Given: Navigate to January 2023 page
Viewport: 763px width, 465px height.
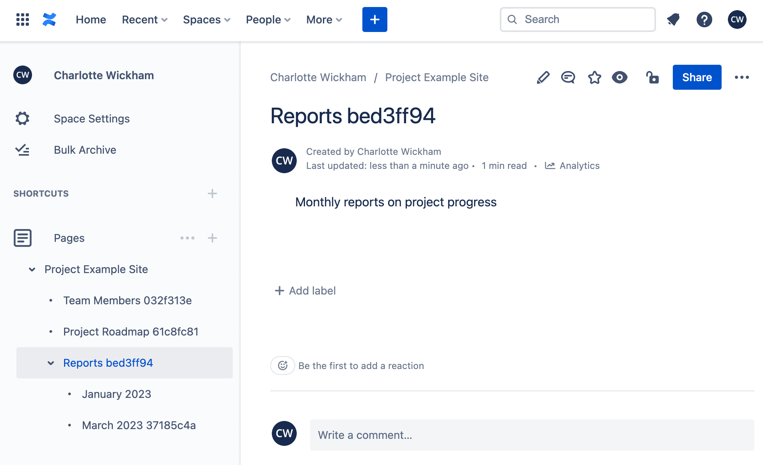Looking at the screenshot, I should click(117, 394).
